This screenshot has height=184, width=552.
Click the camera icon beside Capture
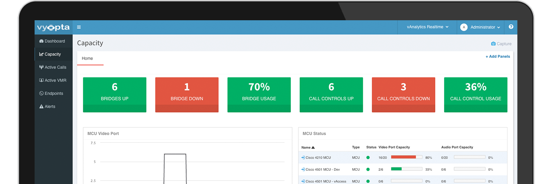coord(493,44)
